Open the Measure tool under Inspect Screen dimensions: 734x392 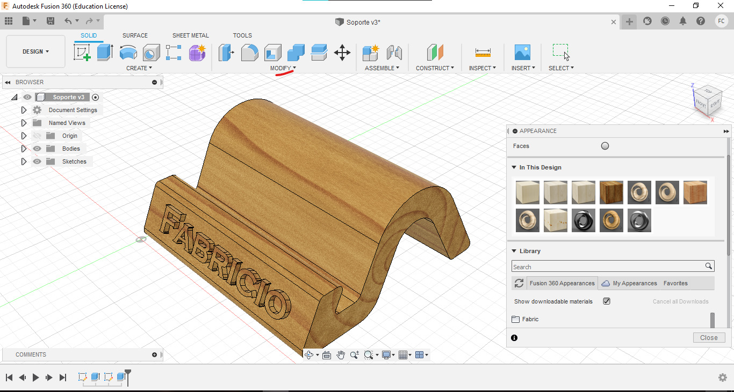click(483, 53)
